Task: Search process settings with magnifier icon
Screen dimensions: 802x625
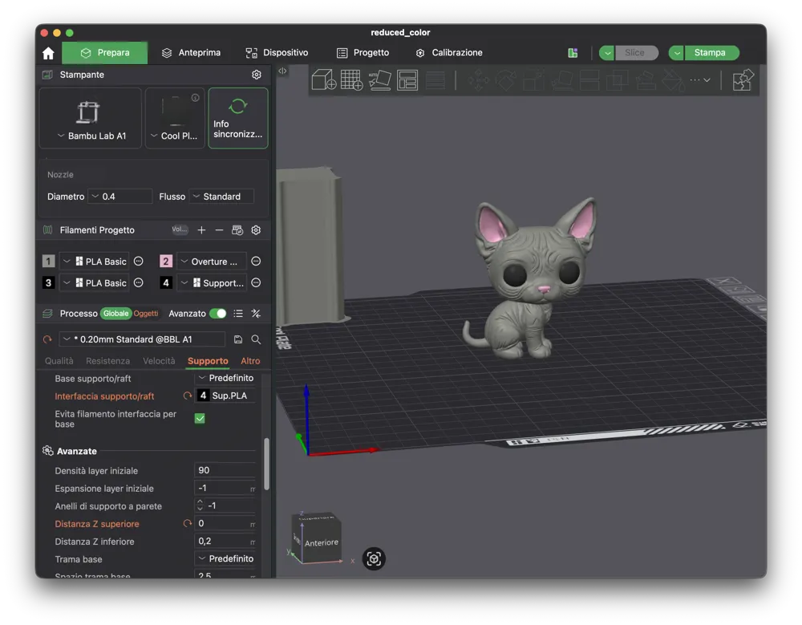Action: 256,339
